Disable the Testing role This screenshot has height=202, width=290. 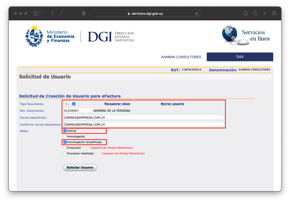click(65, 131)
